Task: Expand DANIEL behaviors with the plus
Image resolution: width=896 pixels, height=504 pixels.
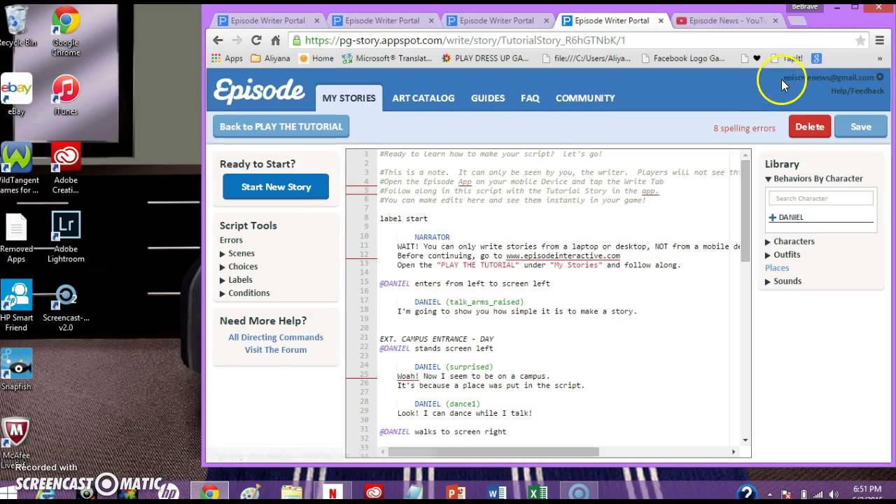Action: [x=773, y=218]
